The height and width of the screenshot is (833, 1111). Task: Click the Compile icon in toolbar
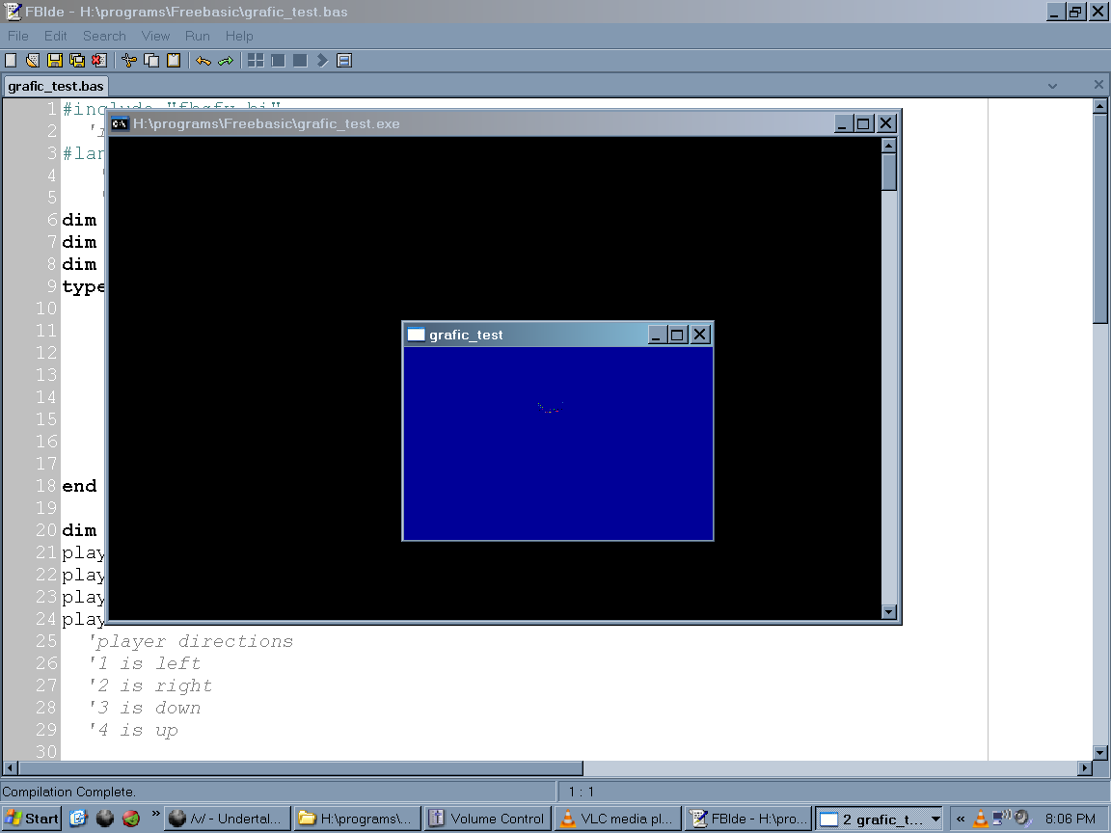pos(256,61)
